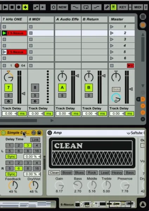Enable MIDI map mode
Screen dimensions: 149x211
138,7
